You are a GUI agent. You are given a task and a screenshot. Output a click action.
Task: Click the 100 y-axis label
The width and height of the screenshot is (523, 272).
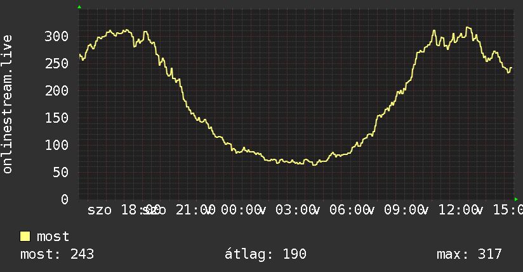(x=56, y=145)
